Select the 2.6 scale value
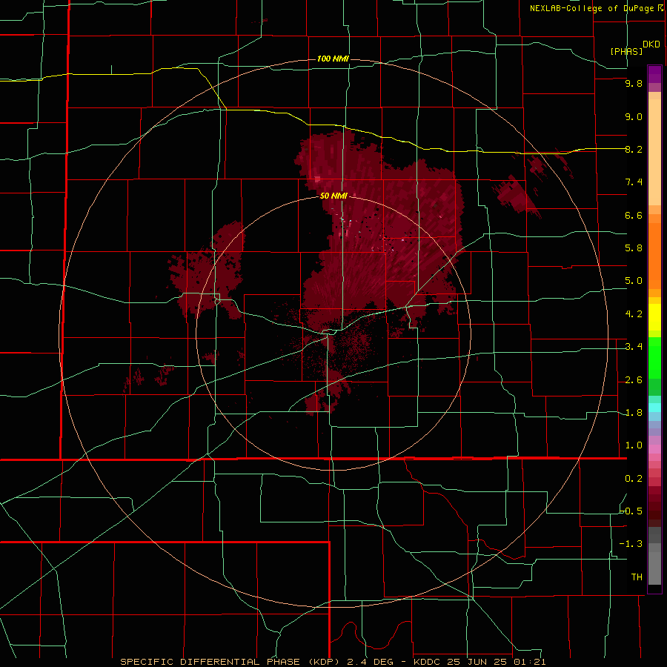Screen dimensions: 667x667 click(634, 380)
